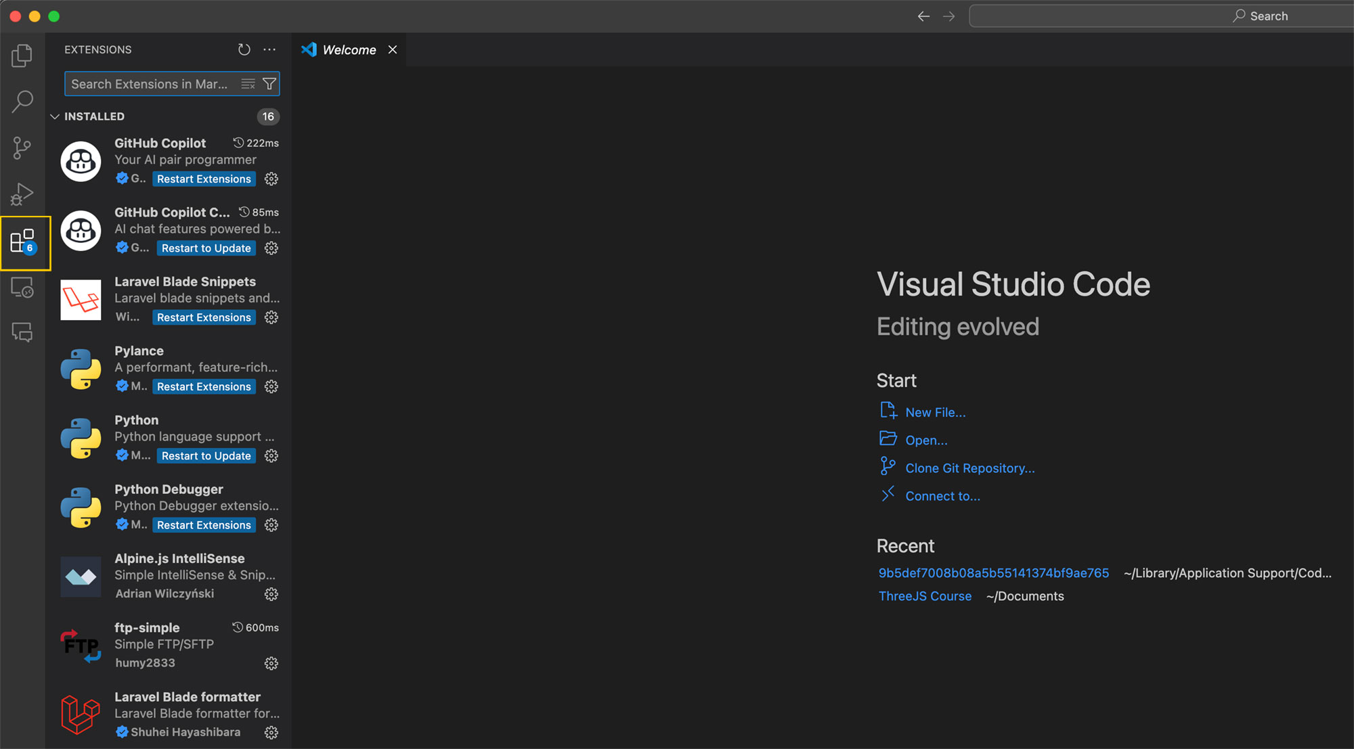Click the Pylance Python logo
1354x749 pixels.
81,369
